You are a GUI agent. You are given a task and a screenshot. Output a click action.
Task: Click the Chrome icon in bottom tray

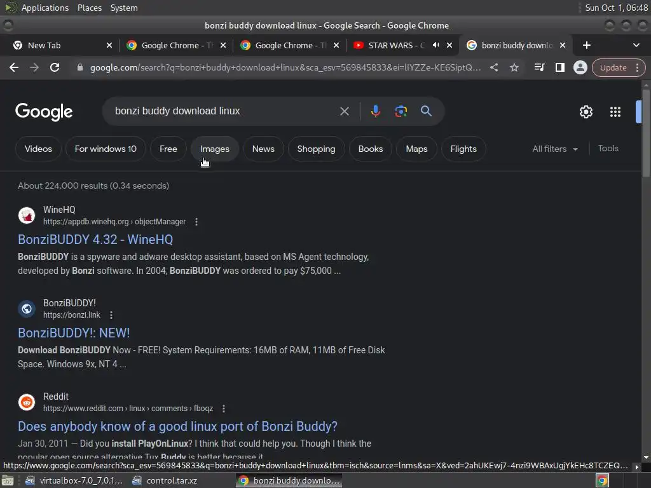pos(602,480)
